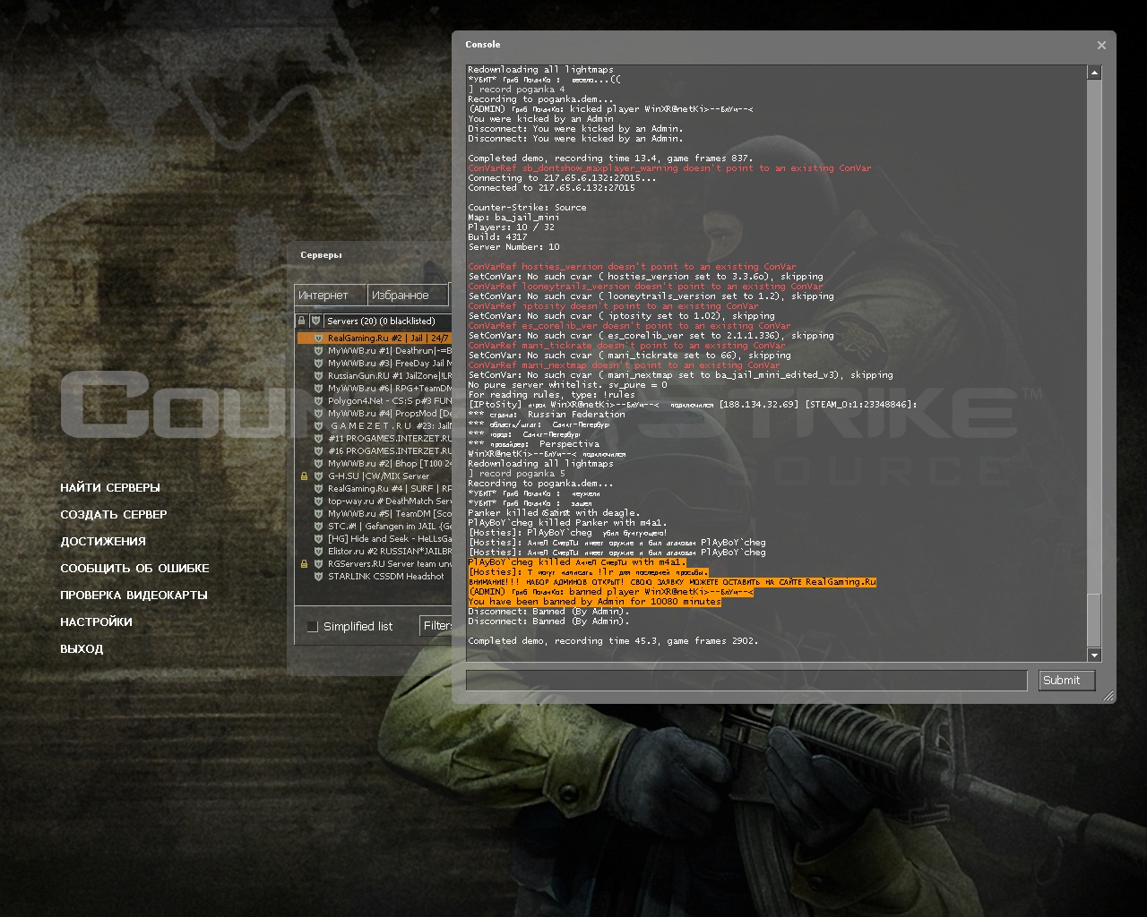Click shield icon beside STARLINK CSSDM Headshot

pos(318,577)
